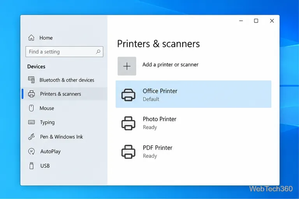
Task: Click the Mouse icon in the sidebar
Action: (31, 108)
